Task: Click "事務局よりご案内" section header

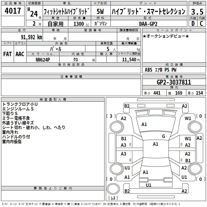Action: (53, 188)
